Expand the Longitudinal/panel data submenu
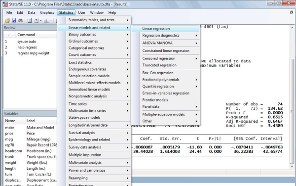296x186 pixels. [94, 125]
